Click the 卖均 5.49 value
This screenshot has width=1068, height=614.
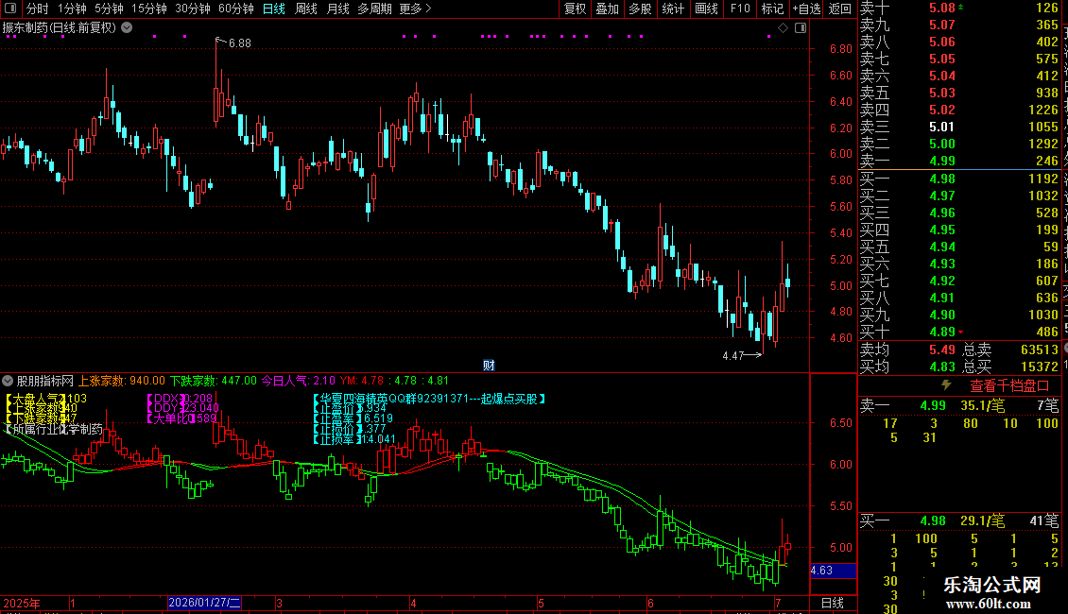click(942, 350)
